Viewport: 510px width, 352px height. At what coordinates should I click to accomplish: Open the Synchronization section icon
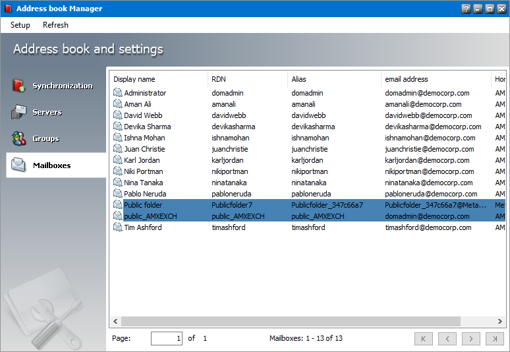point(18,86)
